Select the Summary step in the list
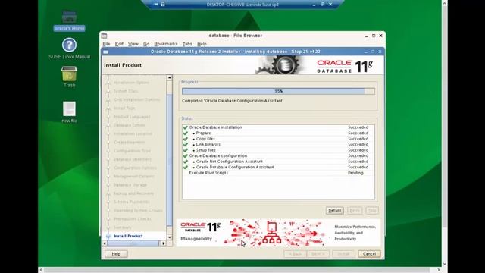 click(x=123, y=227)
